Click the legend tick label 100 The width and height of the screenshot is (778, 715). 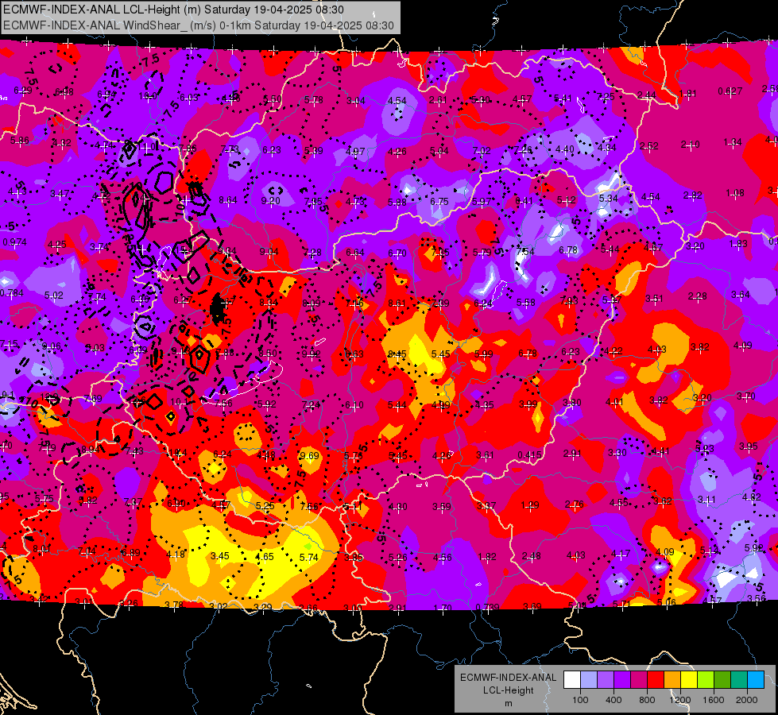point(580,700)
